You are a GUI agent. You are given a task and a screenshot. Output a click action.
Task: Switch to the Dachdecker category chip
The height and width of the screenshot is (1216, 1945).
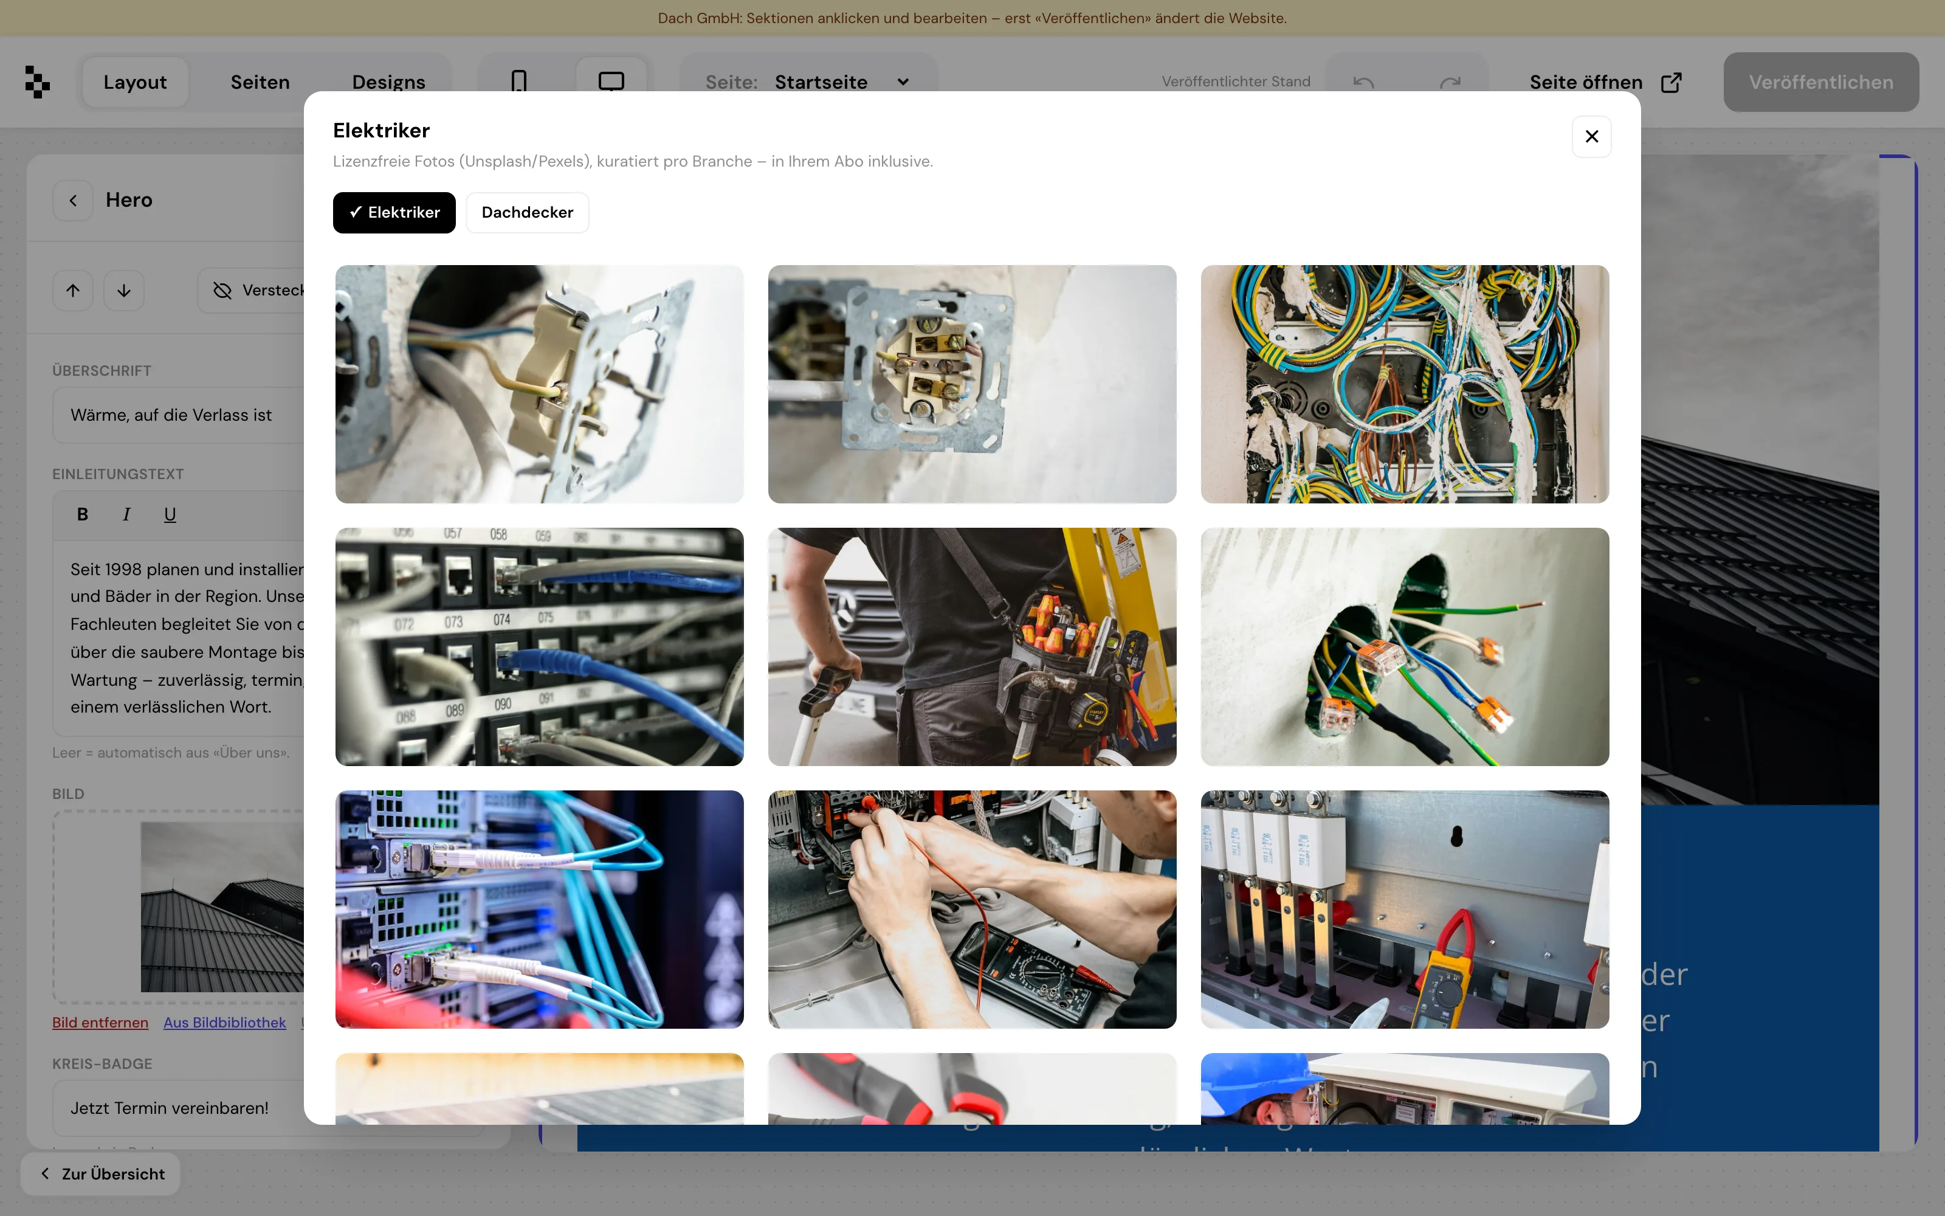(x=527, y=212)
